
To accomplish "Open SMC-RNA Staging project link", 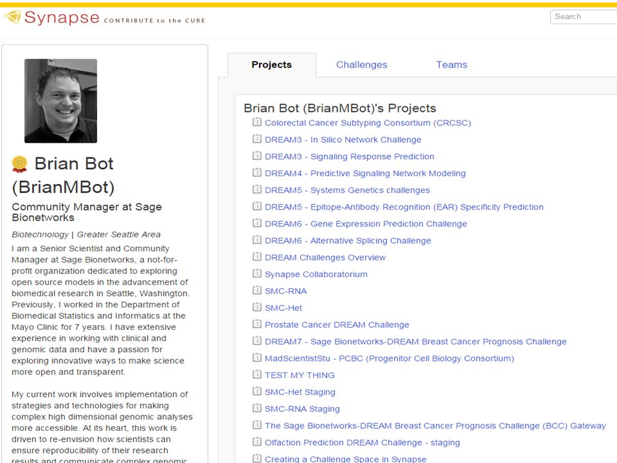I will (302, 409).
